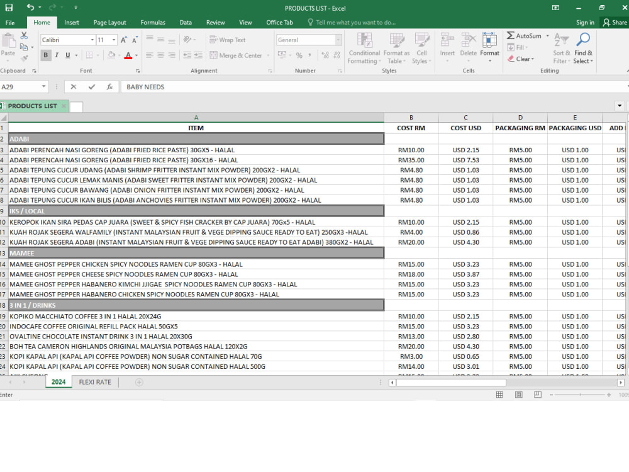The height and width of the screenshot is (472, 629).
Task: Expand the Name Box dropdown arrow
Action: [x=43, y=87]
